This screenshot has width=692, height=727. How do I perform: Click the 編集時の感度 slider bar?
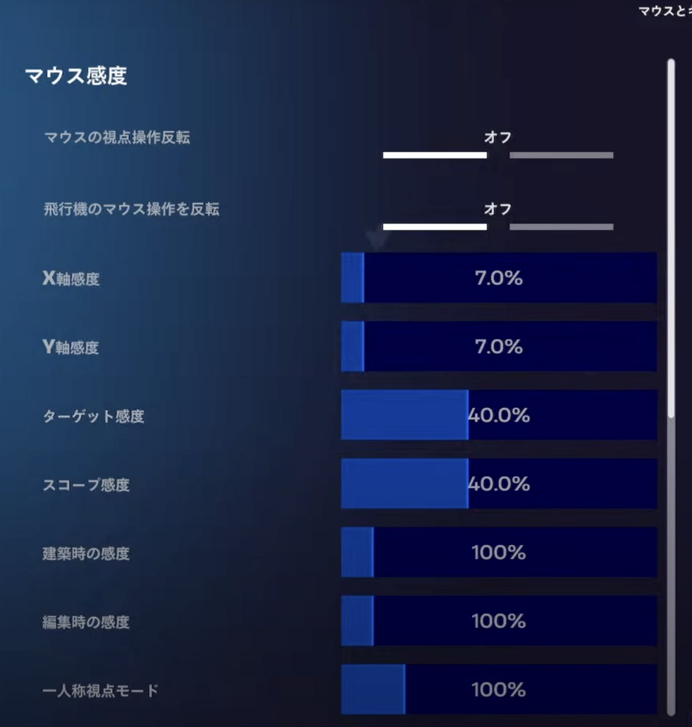click(499, 621)
